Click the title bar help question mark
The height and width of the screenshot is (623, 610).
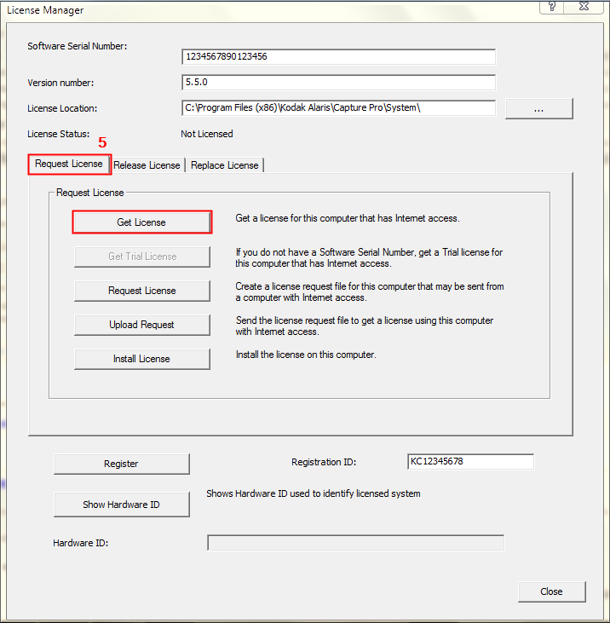(x=554, y=7)
